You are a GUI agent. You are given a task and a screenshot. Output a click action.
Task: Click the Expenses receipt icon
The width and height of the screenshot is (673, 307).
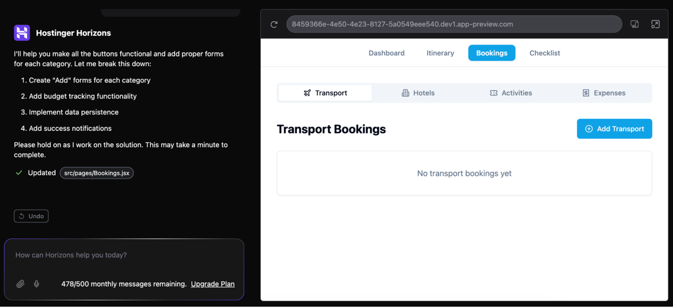tap(586, 92)
